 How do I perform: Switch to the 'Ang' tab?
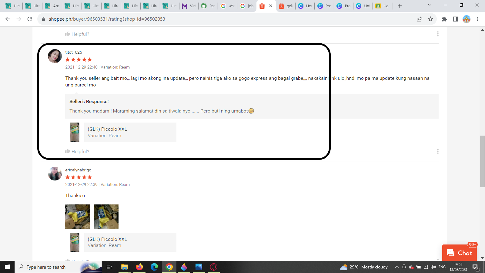[x=52, y=6]
